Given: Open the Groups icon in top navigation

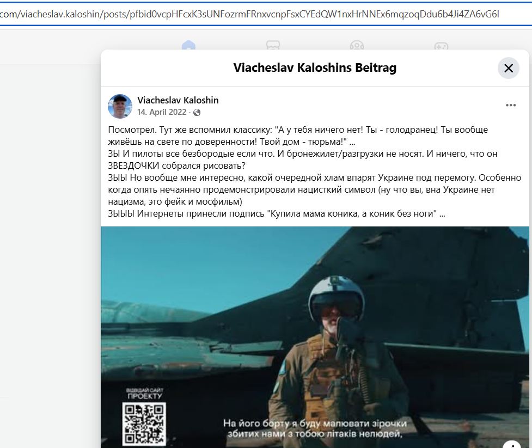Looking at the screenshot, I should [357, 46].
